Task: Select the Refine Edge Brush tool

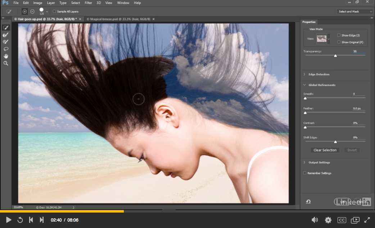Action: coord(6,35)
